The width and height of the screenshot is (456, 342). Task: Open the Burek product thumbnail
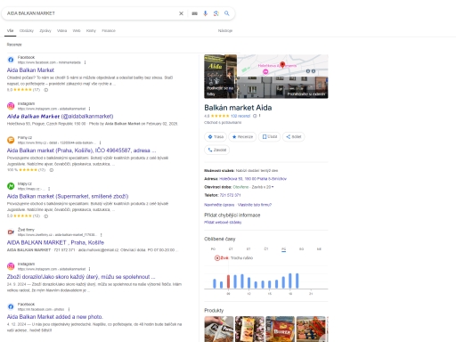point(280,329)
